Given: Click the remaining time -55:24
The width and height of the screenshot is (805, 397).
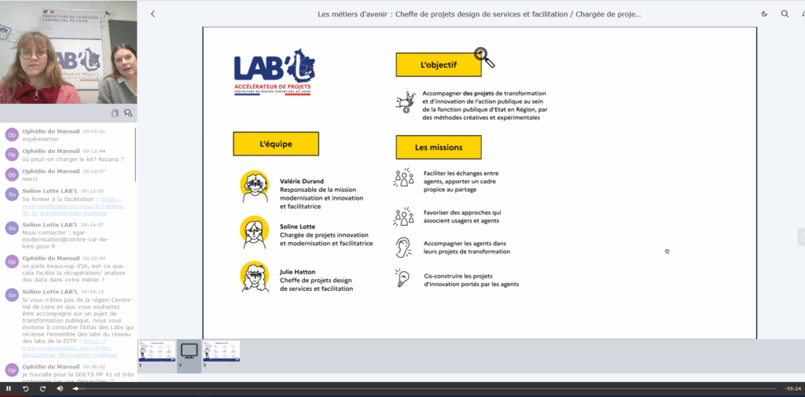Looking at the screenshot, I should [793, 389].
